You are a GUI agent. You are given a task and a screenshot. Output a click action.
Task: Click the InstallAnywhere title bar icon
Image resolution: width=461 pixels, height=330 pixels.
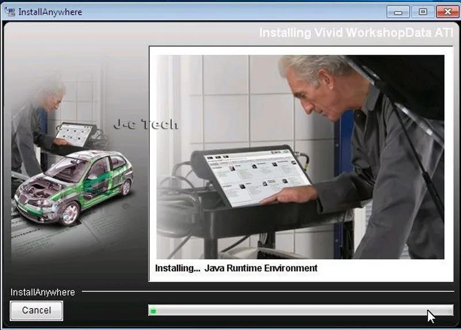(10, 12)
